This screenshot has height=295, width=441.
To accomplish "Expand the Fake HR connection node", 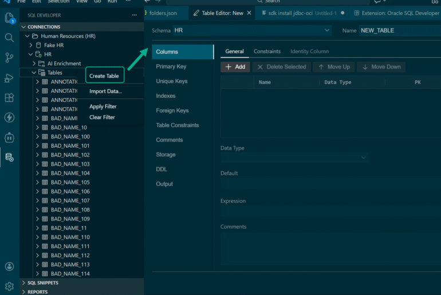I will click(x=31, y=45).
